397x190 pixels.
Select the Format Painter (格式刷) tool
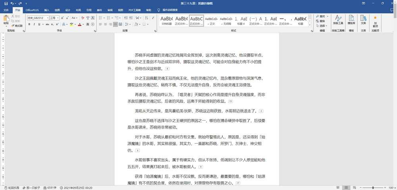[17, 26]
